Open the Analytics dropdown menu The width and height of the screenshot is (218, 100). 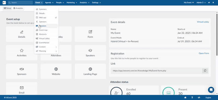tap(84, 3)
